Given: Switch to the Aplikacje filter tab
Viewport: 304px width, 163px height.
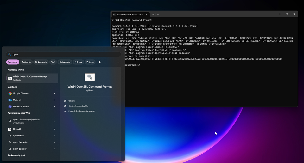Looking at the screenshot, I should point(26,62).
